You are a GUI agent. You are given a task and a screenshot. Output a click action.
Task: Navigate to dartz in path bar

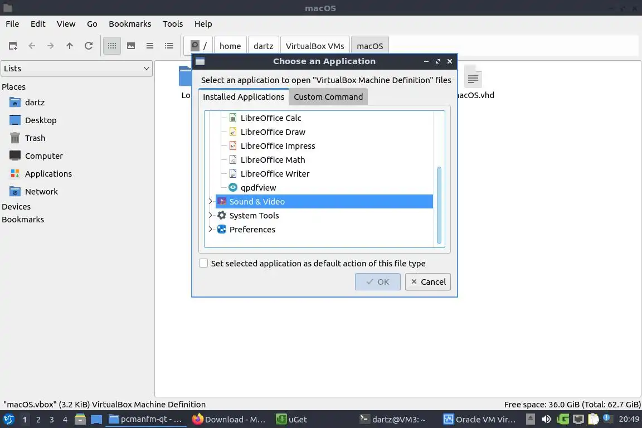(263, 46)
